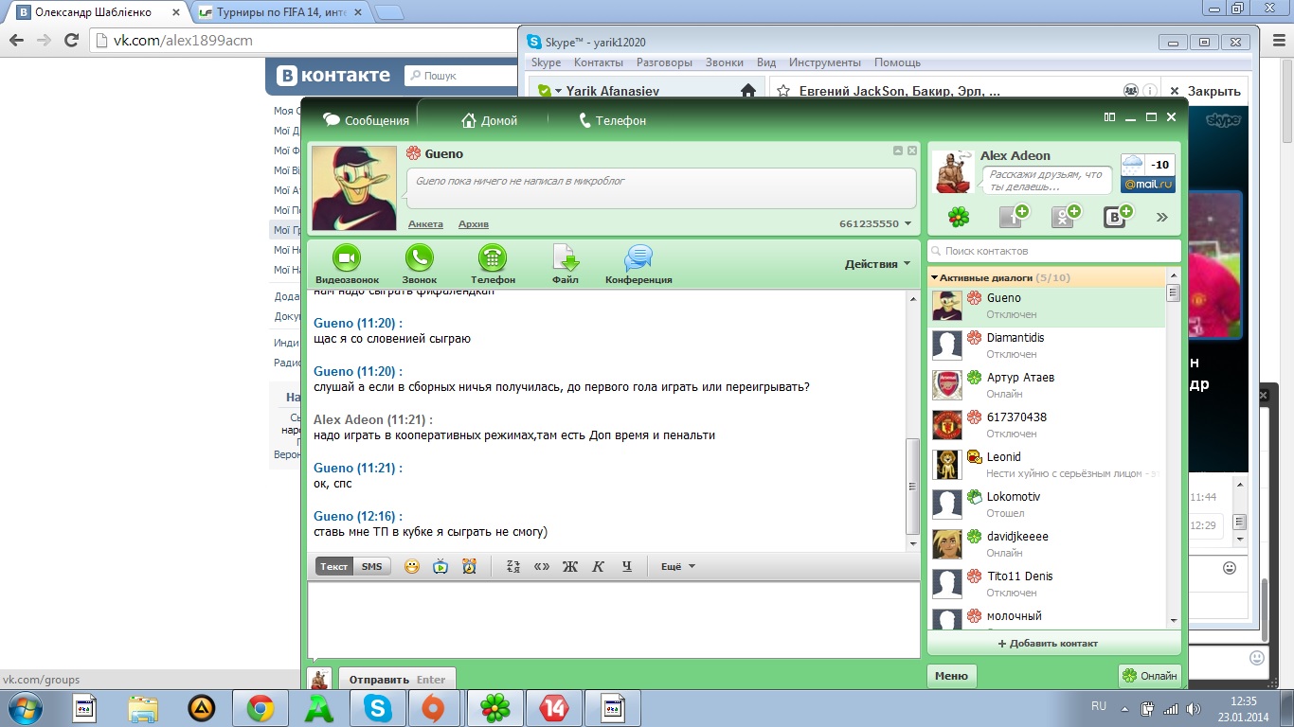Image resolution: width=1294 pixels, height=727 pixels.
Task: Click Chrome reload page button
Action: coord(71,41)
